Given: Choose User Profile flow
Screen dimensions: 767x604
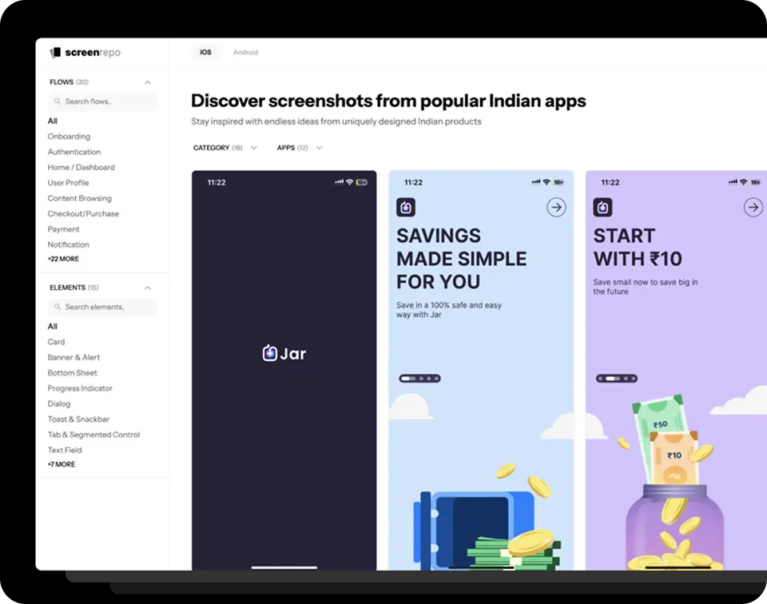Looking at the screenshot, I should [x=68, y=182].
